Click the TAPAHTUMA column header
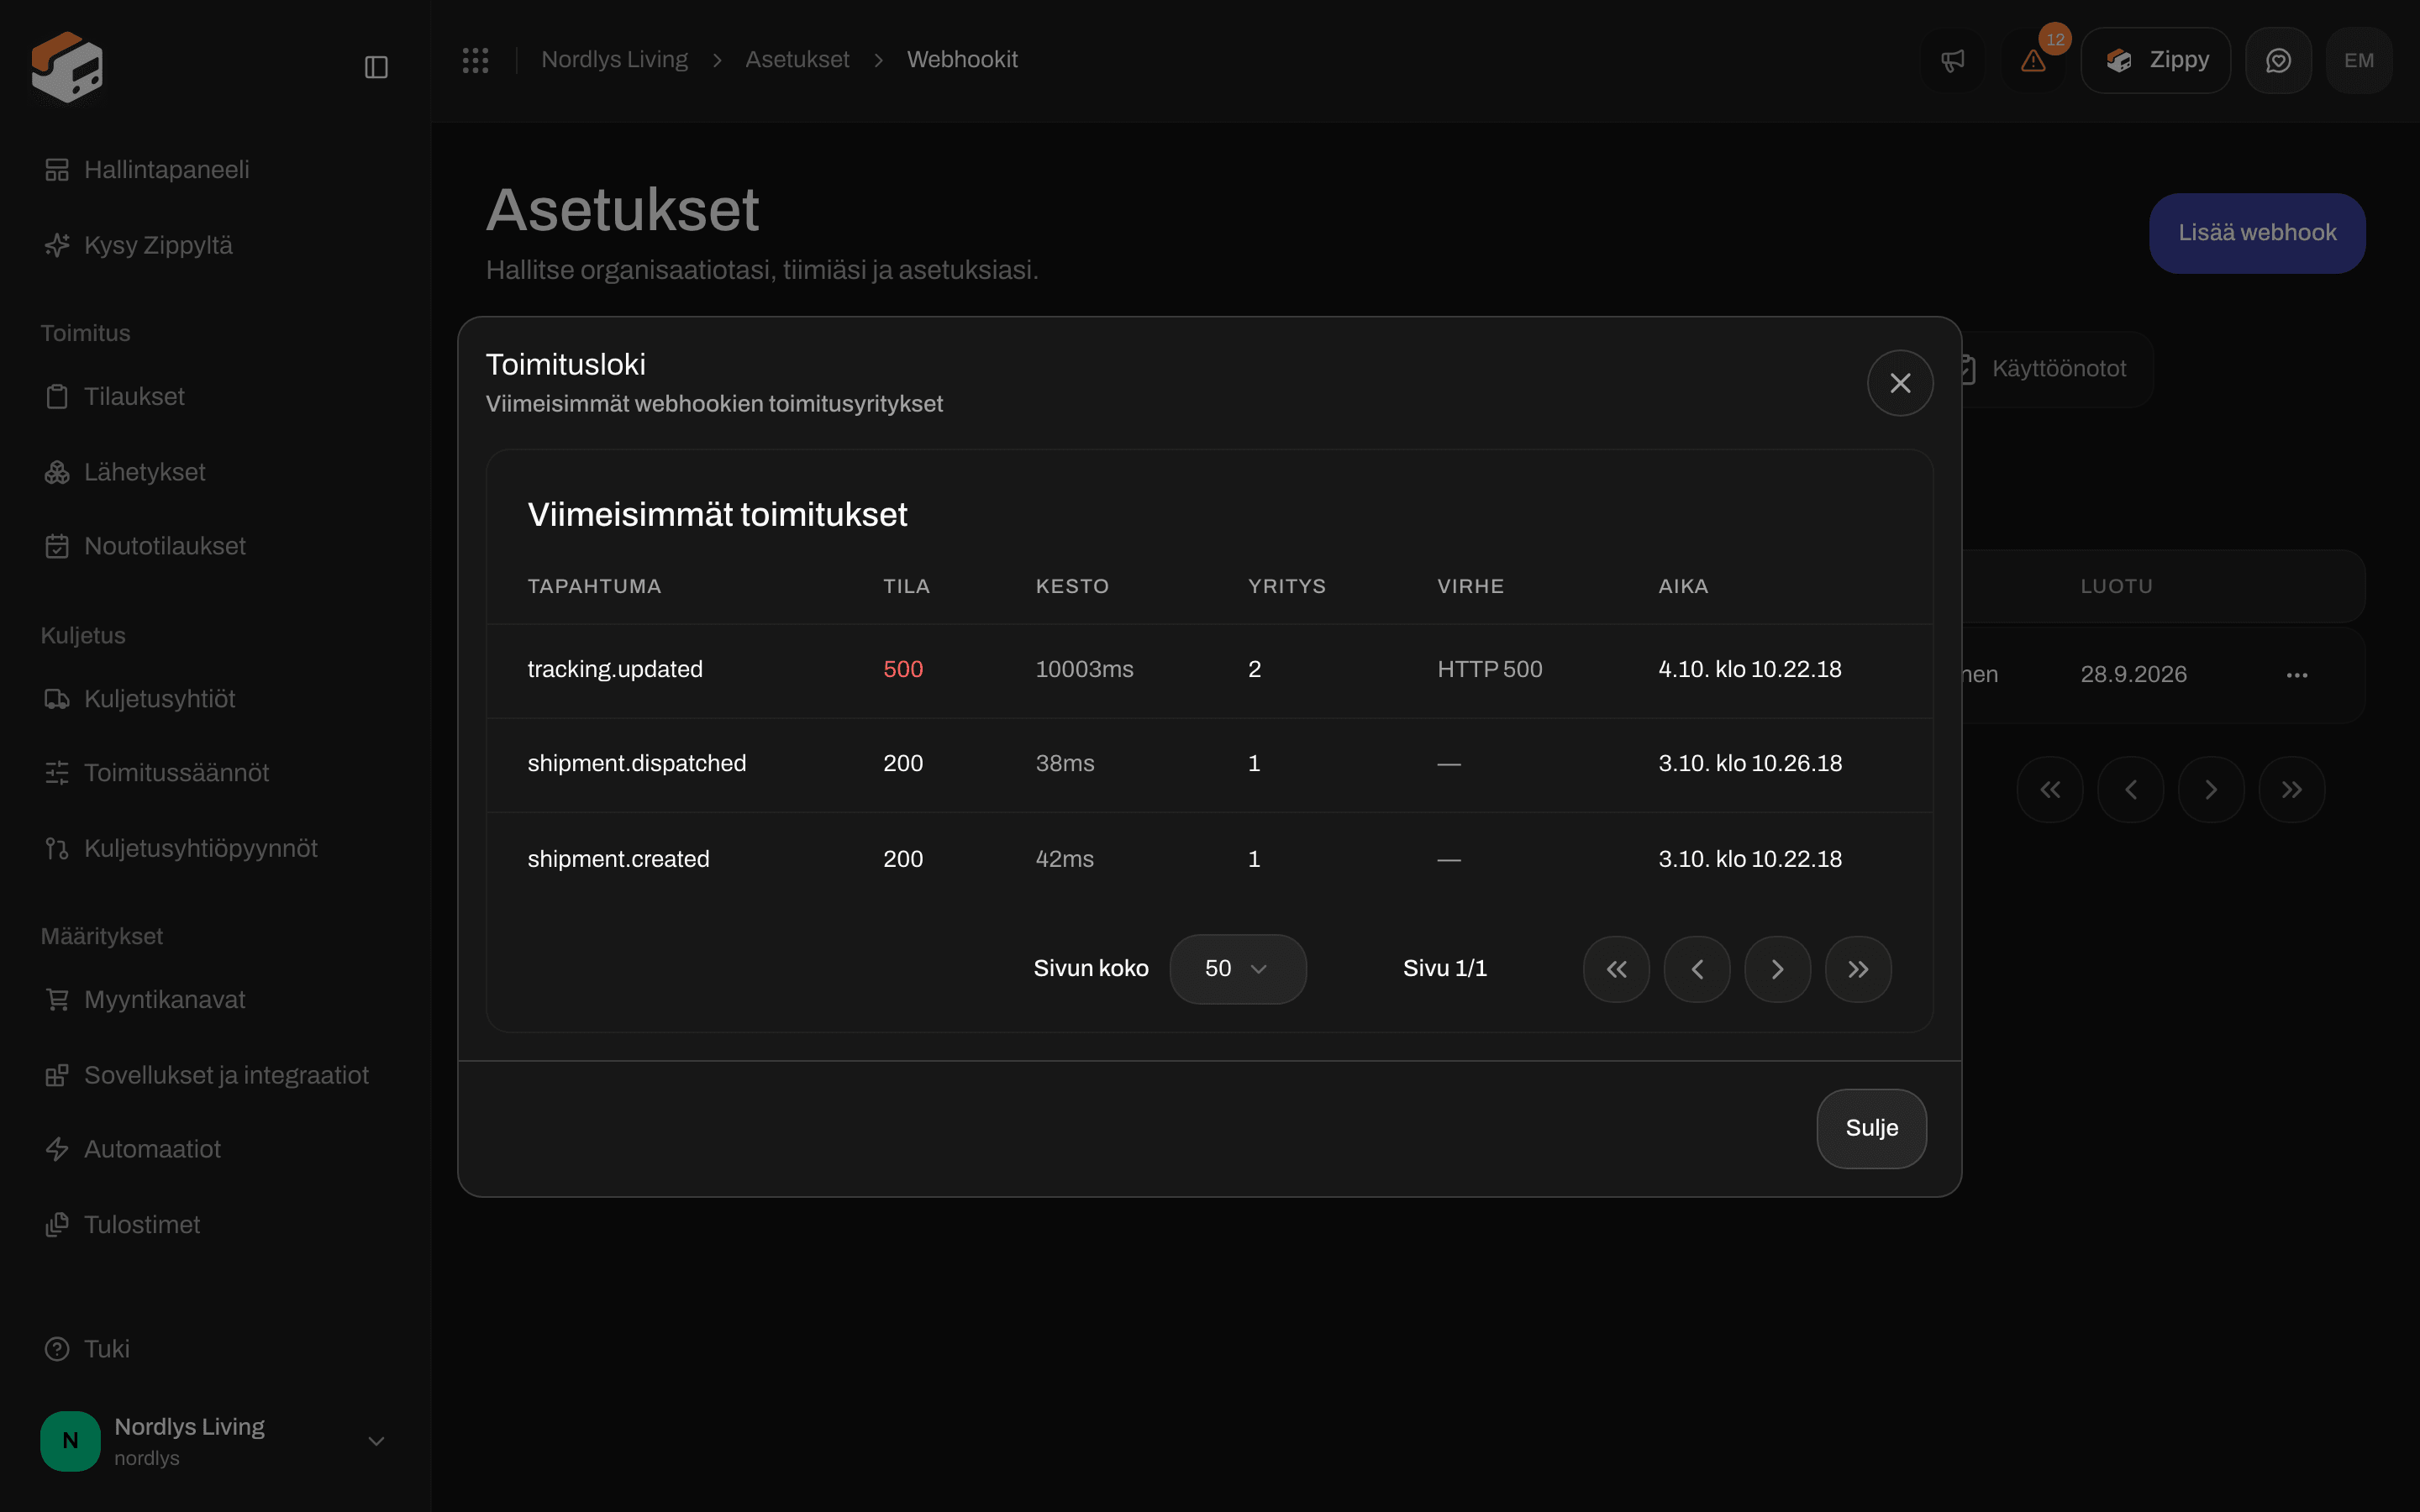 tap(594, 586)
